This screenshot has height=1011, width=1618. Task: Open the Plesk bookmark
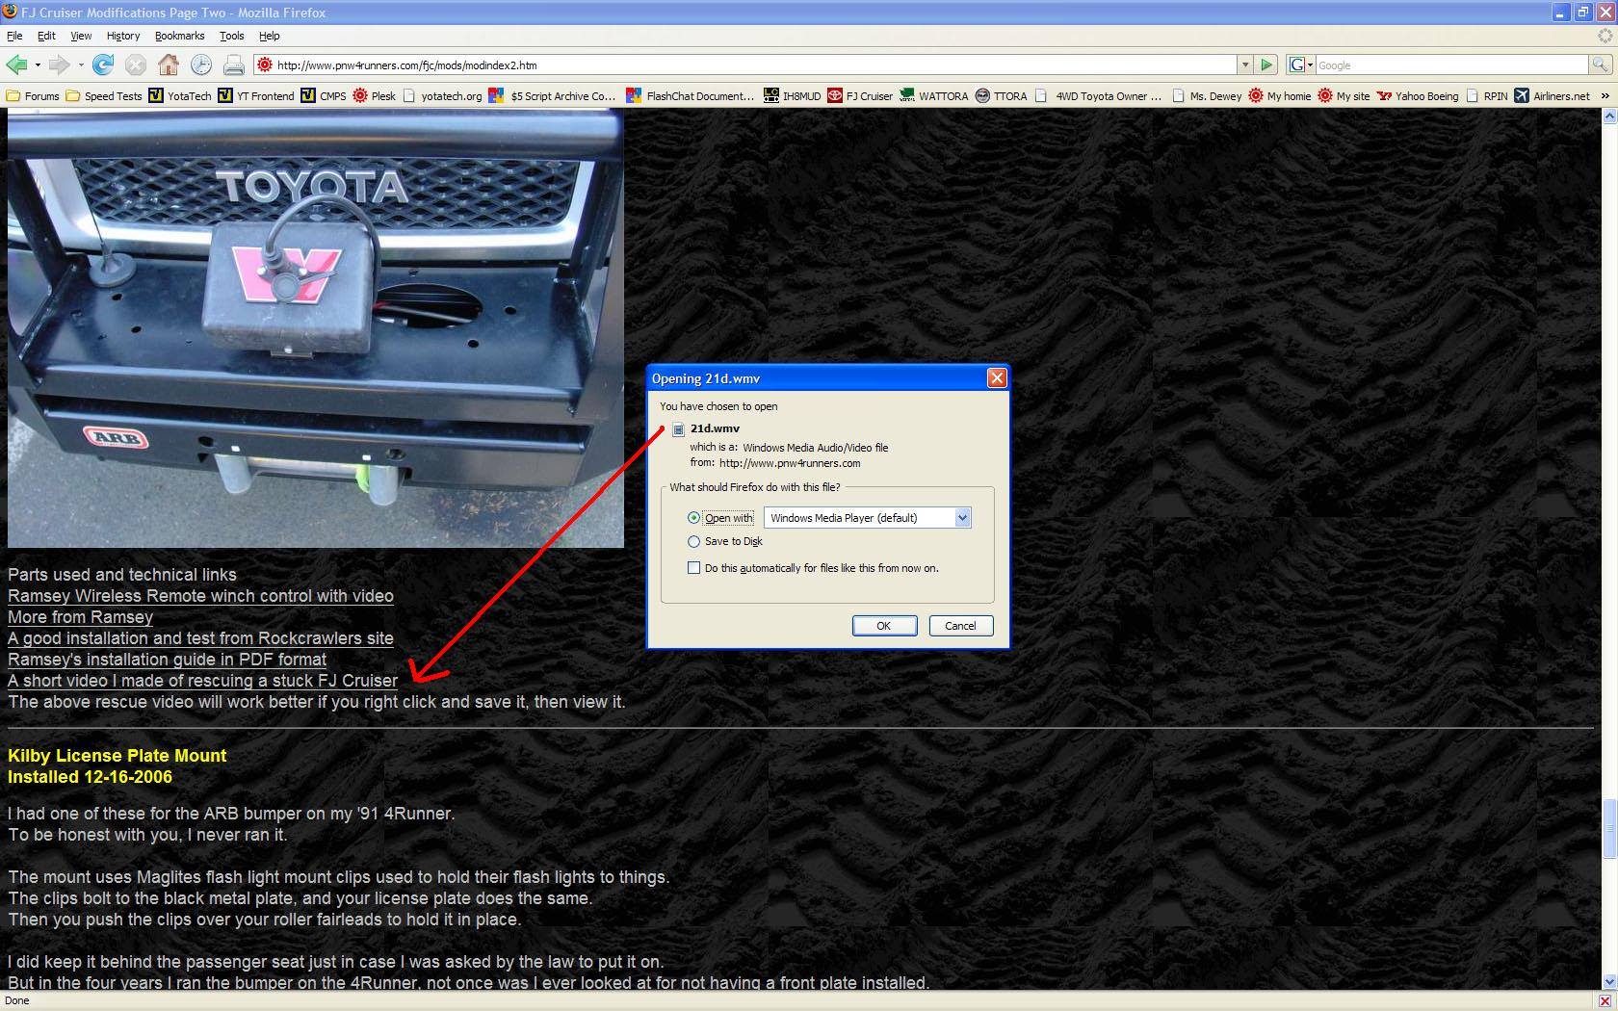click(375, 95)
